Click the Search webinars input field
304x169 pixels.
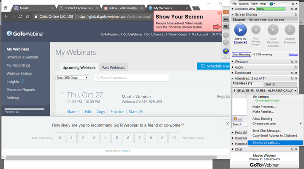tap(131, 78)
